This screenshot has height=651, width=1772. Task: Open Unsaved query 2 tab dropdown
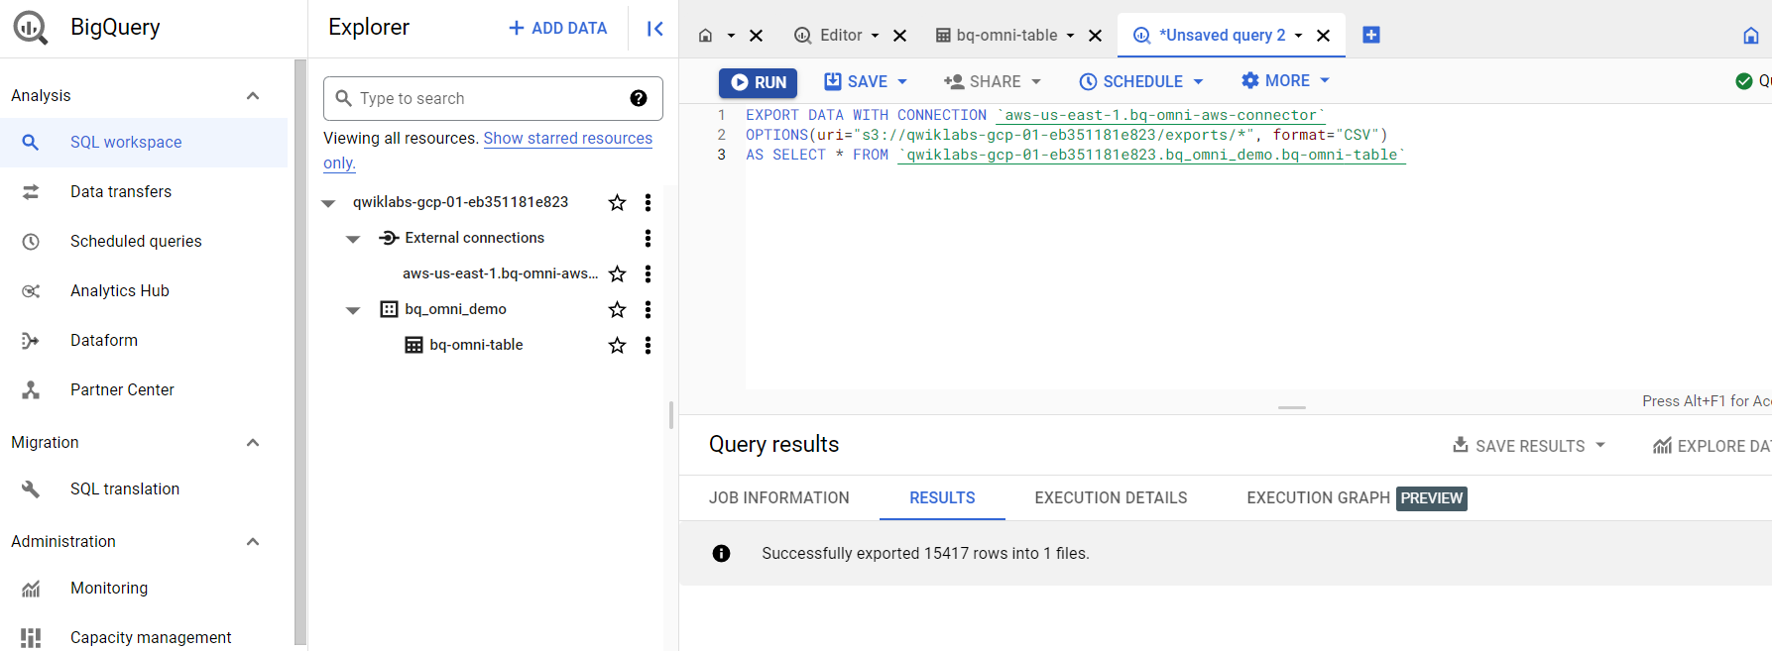click(1298, 36)
